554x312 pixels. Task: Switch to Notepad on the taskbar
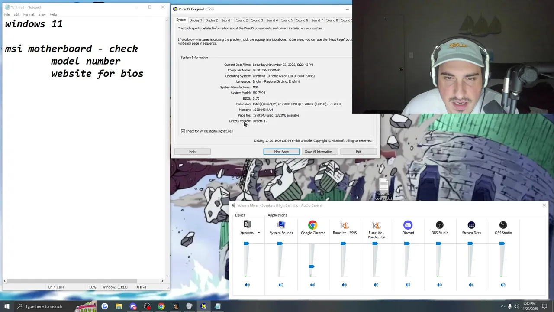(x=218, y=306)
